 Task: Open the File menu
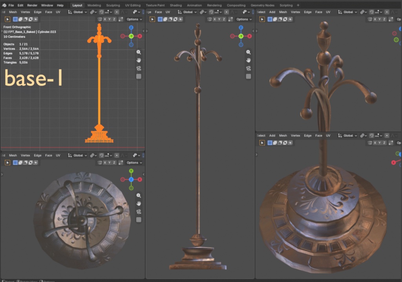[11, 5]
